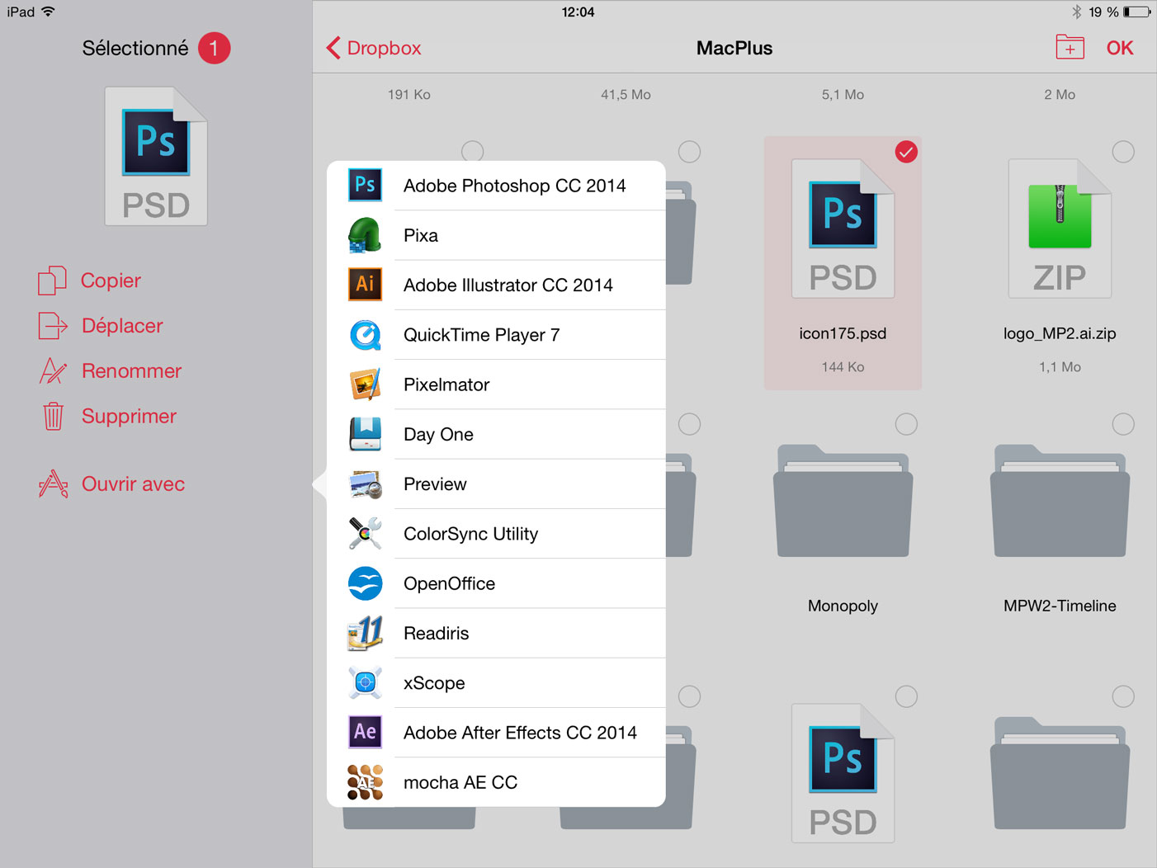
Task: Select the bottom PSD file circle
Action: [x=906, y=696]
